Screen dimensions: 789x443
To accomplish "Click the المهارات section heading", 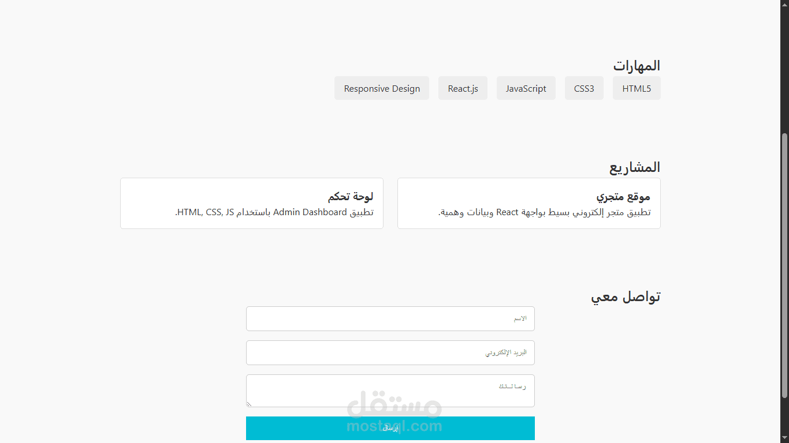I will pyautogui.click(x=637, y=66).
